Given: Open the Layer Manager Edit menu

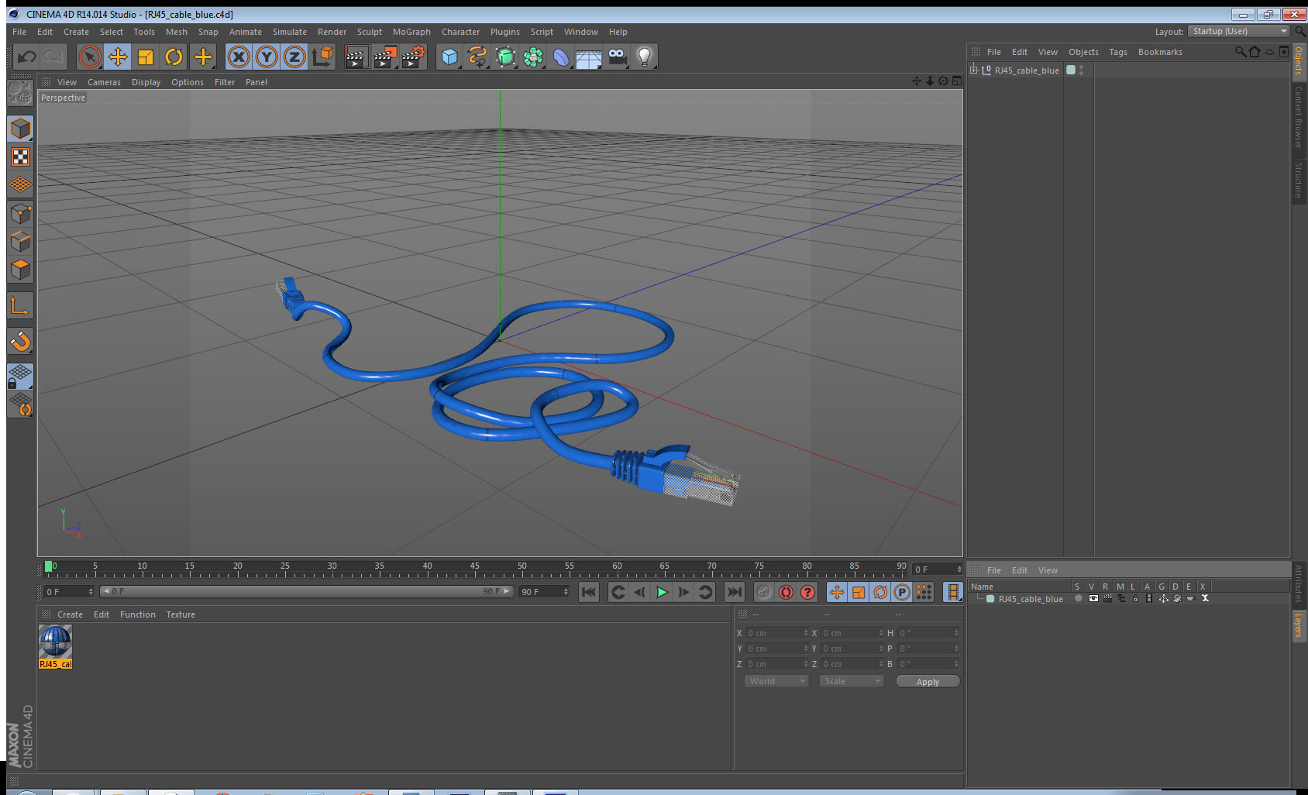Looking at the screenshot, I should (1019, 570).
